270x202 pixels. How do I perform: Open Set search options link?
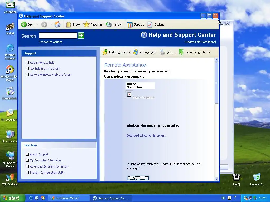point(51,42)
